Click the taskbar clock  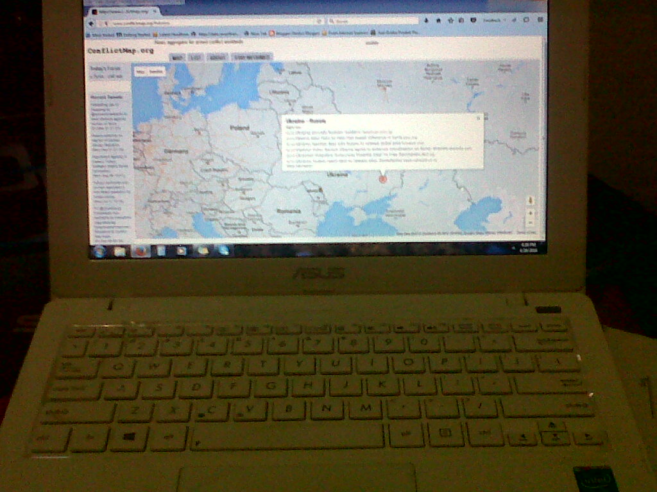click(x=529, y=247)
